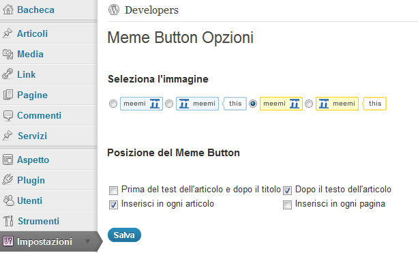Select the first blue meemi button radio
Screen dimensions: 418x253
coord(113,104)
